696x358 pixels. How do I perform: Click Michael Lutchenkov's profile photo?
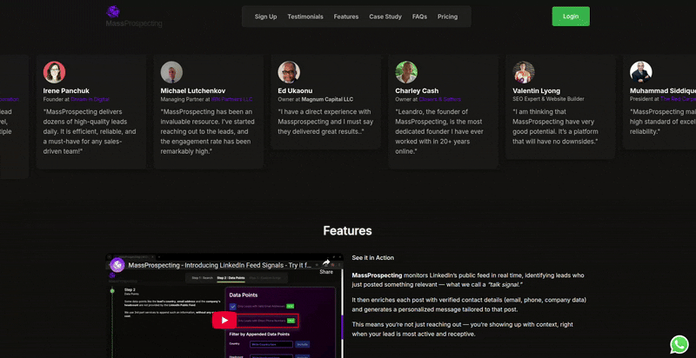point(171,72)
